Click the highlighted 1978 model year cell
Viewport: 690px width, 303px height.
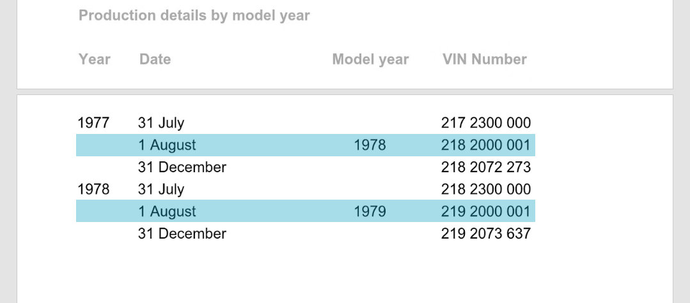(x=370, y=145)
